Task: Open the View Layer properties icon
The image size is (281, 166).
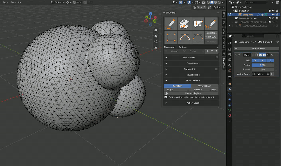Action: pyautogui.click(x=230, y=60)
